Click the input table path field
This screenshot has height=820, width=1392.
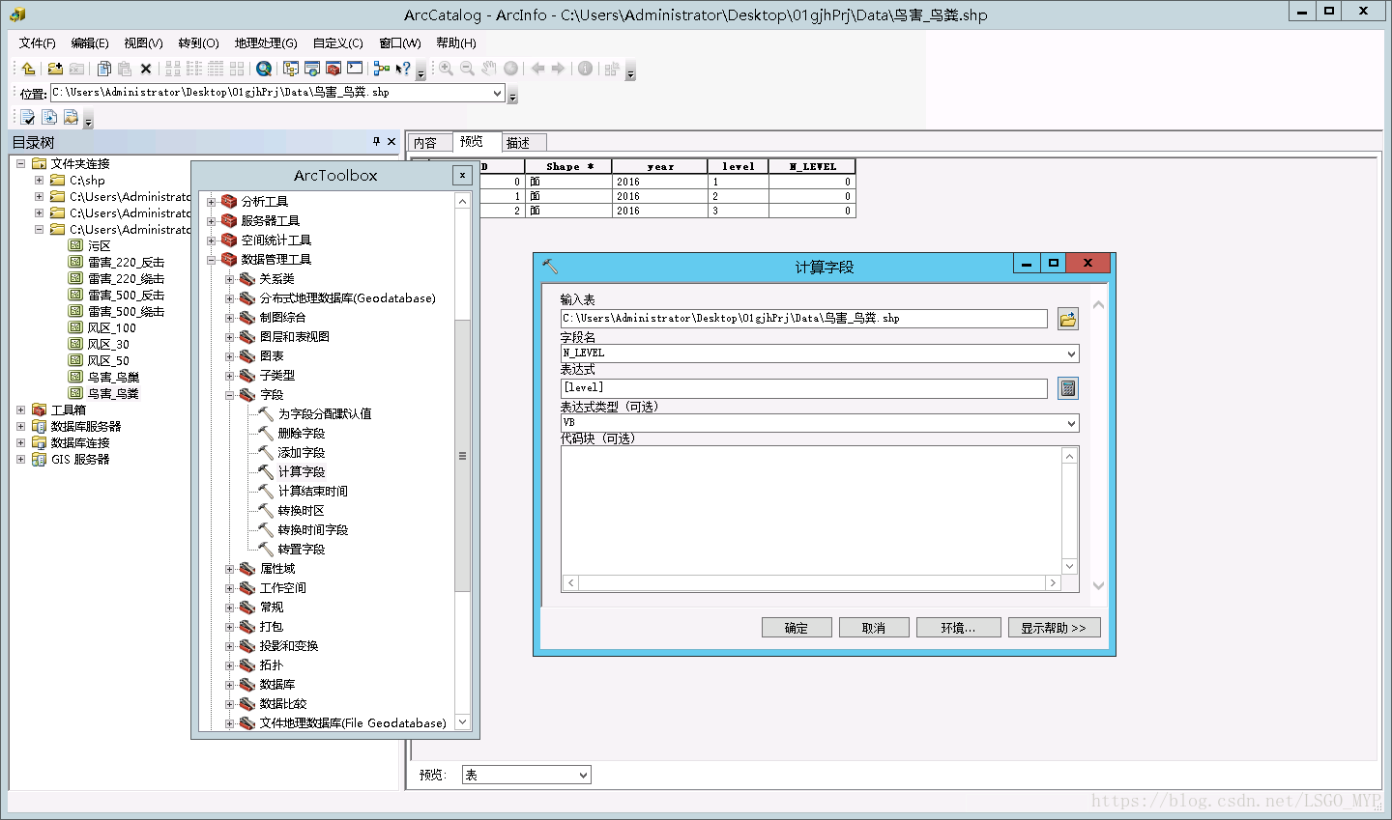[x=804, y=319]
